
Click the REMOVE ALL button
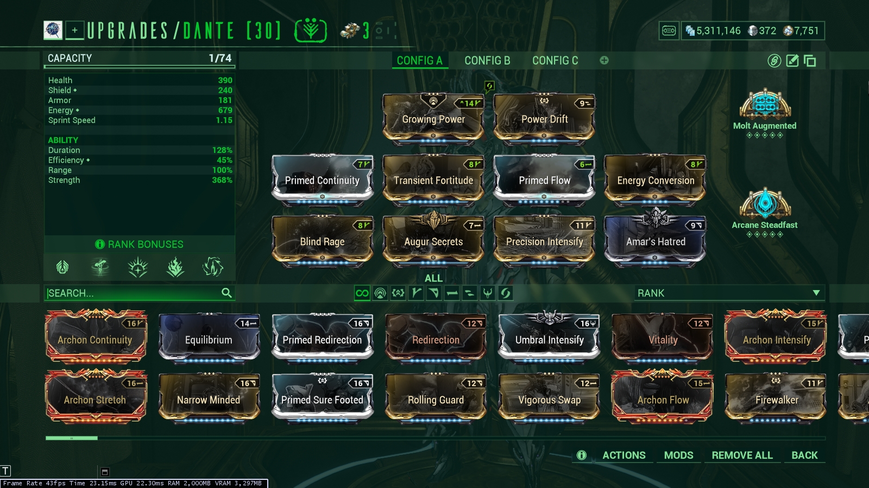[742, 455]
